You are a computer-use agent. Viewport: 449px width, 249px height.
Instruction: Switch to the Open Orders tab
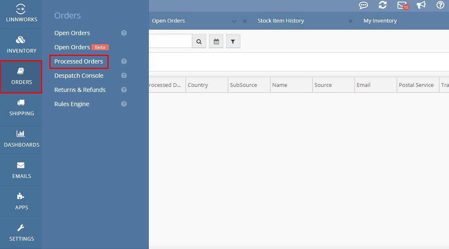click(x=168, y=20)
